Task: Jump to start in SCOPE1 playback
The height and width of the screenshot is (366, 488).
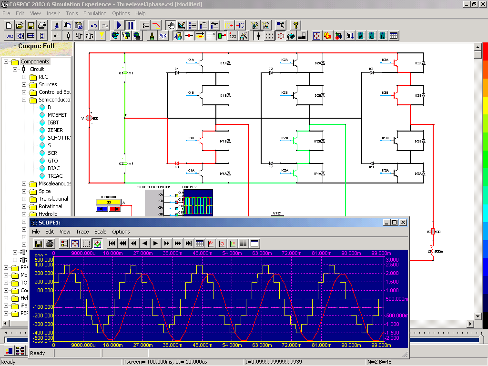Action: 112,244
